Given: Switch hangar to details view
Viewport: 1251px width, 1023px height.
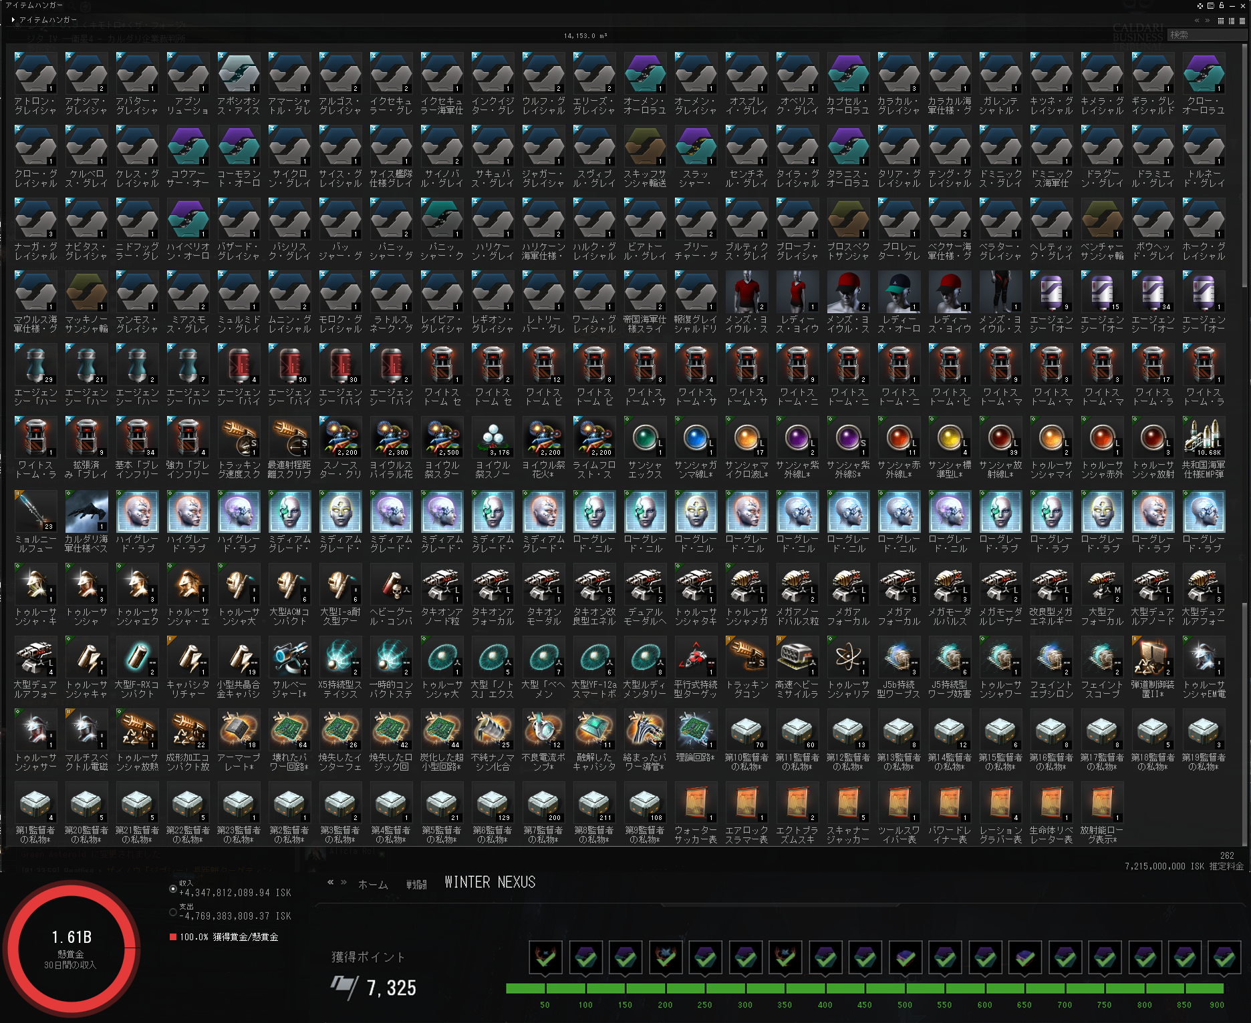Looking at the screenshot, I should click(1232, 21).
